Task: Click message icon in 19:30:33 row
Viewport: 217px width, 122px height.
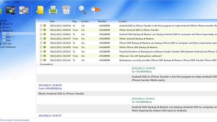Action: point(44,51)
